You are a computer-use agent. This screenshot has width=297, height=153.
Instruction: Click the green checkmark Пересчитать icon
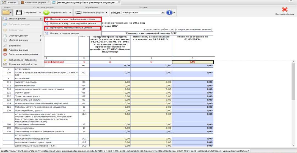click(46, 12)
